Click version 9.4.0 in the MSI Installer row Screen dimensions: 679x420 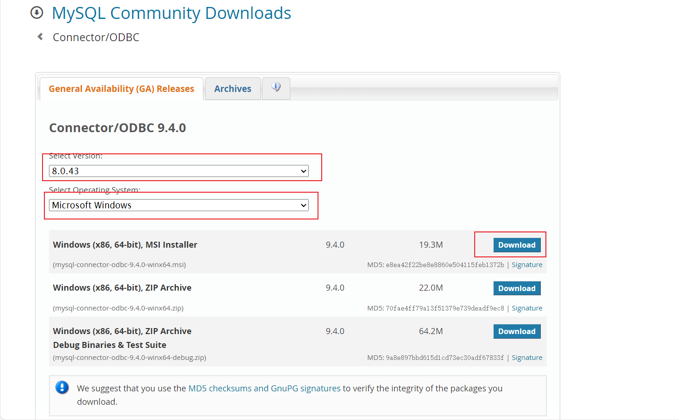tap(335, 245)
